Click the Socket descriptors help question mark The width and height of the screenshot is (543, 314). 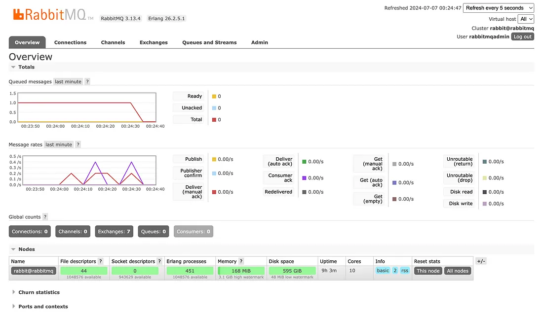pyautogui.click(x=159, y=261)
